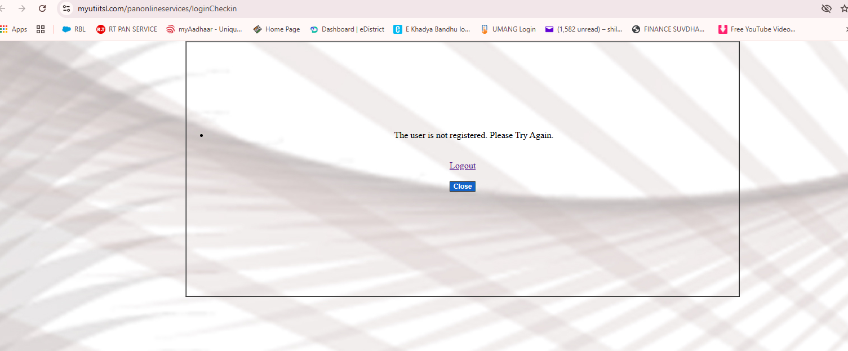The height and width of the screenshot is (351, 848).
Task: Open the E Khadya Bandhu bookmark
Action: [x=432, y=29]
